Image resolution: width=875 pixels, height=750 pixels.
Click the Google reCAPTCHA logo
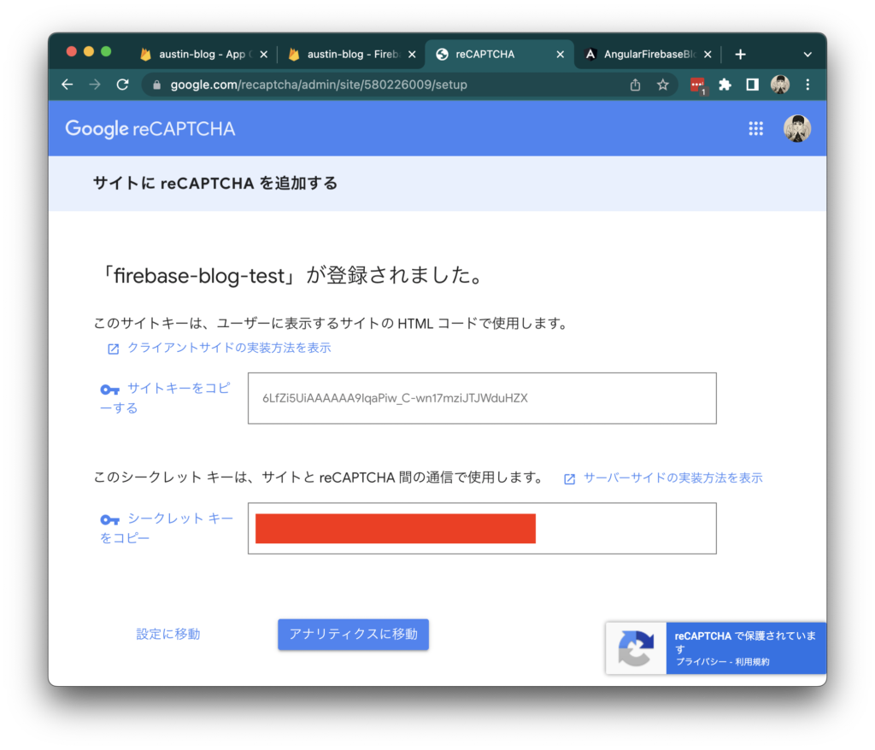click(x=150, y=128)
